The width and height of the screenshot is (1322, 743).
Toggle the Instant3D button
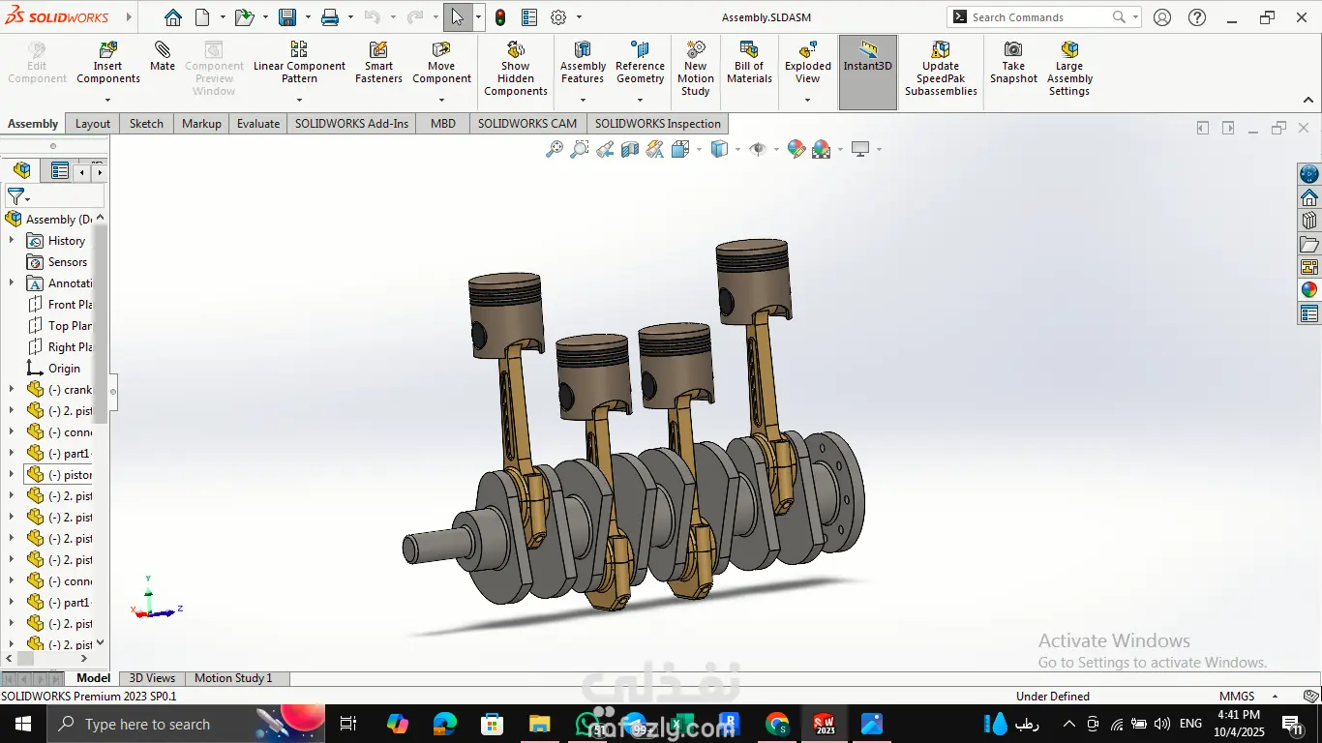click(x=867, y=56)
